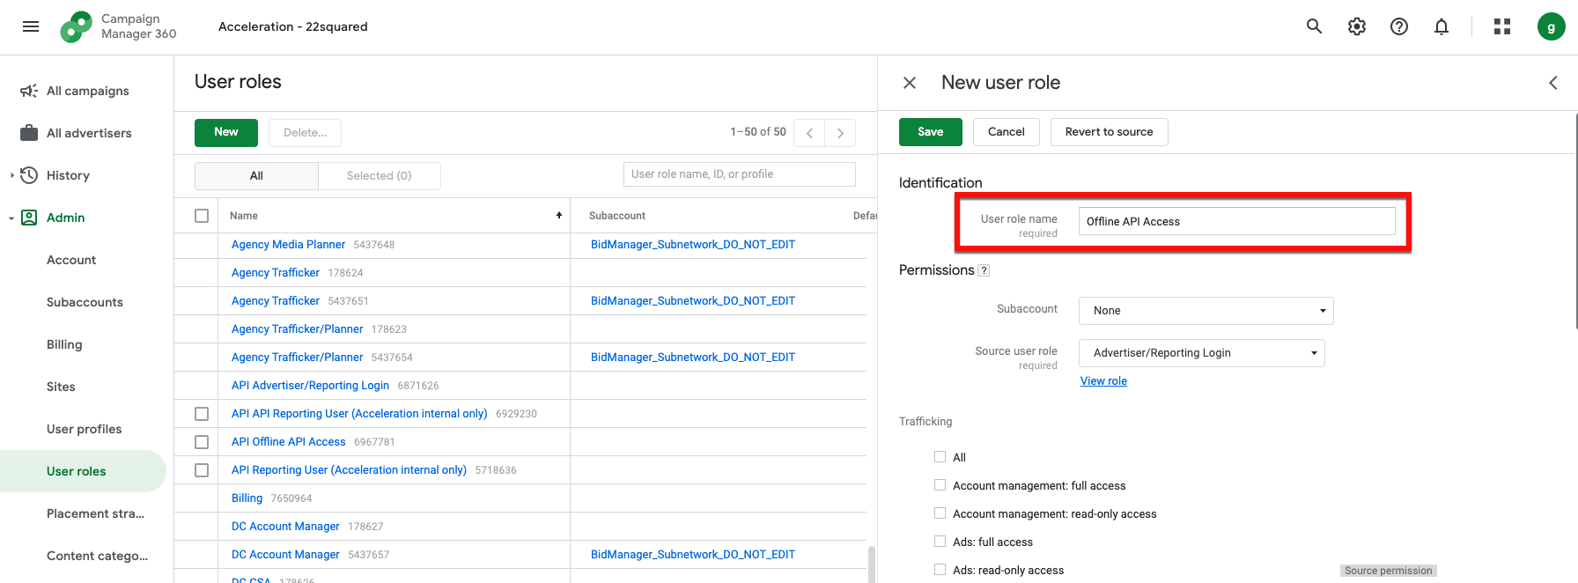This screenshot has height=583, width=1578.
Task: Collapse the Admin section arrow
Action: tap(11, 218)
